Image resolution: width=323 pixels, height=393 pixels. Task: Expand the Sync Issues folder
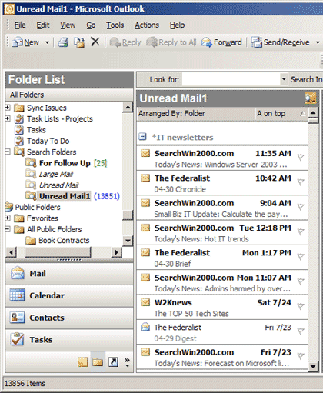coord(8,108)
